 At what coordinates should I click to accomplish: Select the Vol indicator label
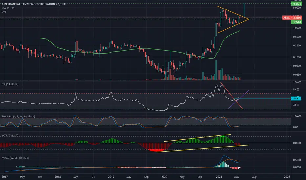4,12
